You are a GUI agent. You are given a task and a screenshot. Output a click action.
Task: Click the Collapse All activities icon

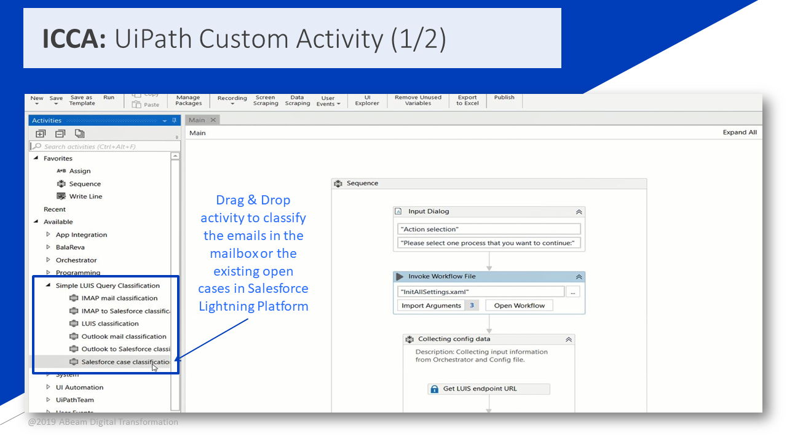60,133
